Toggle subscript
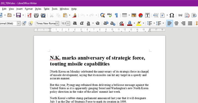198x103 pixels. (113, 23)
